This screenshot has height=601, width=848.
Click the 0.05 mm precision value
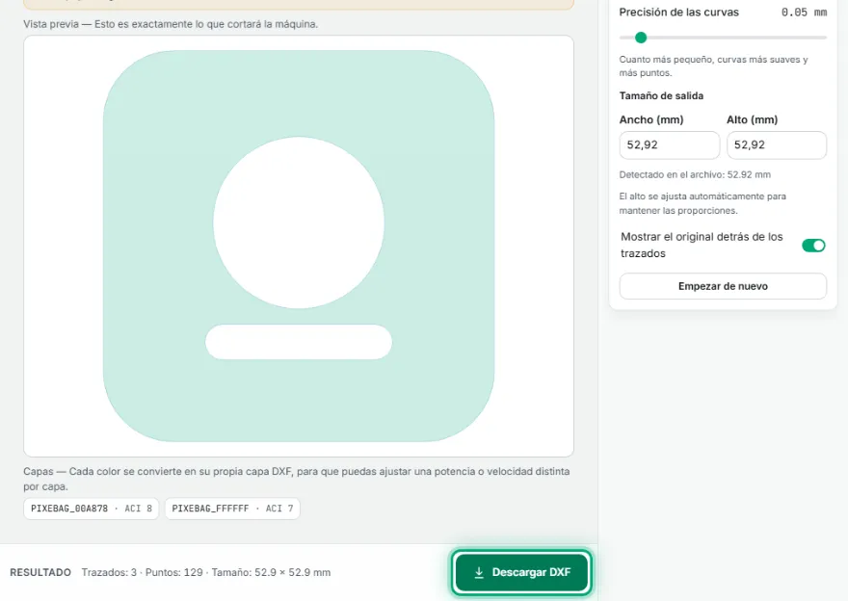(804, 13)
